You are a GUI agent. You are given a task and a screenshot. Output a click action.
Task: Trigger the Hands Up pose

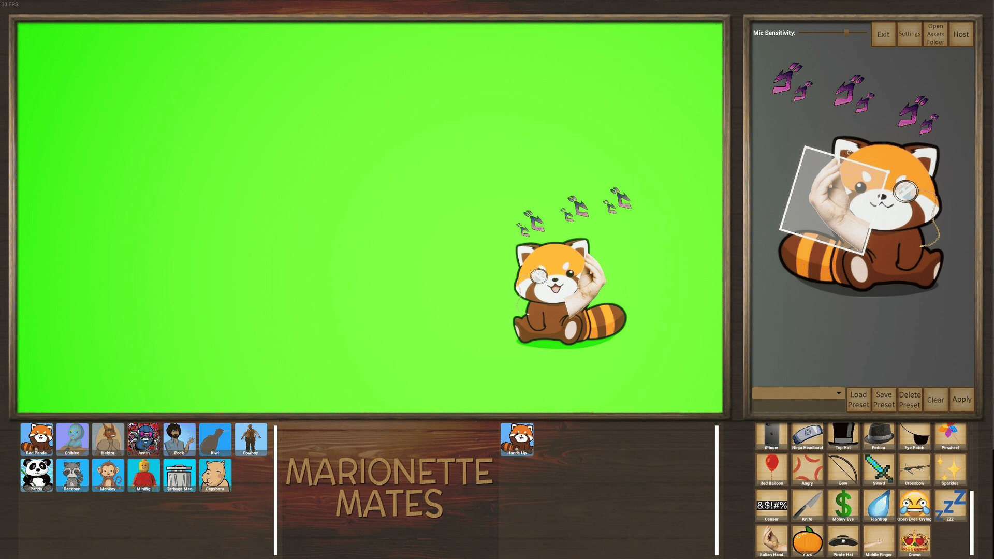[517, 439]
